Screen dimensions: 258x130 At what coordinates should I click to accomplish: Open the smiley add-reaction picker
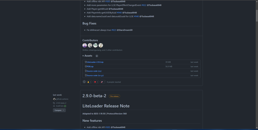pyautogui.click(x=84, y=82)
